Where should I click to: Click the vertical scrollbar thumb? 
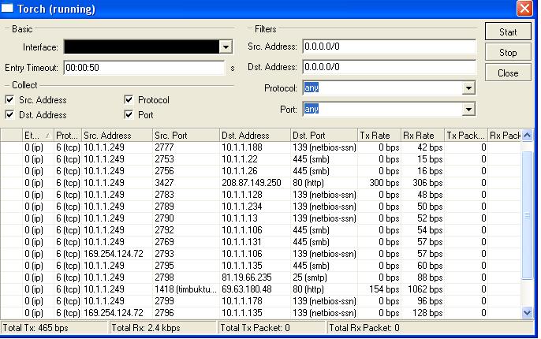pyautogui.click(x=527, y=215)
